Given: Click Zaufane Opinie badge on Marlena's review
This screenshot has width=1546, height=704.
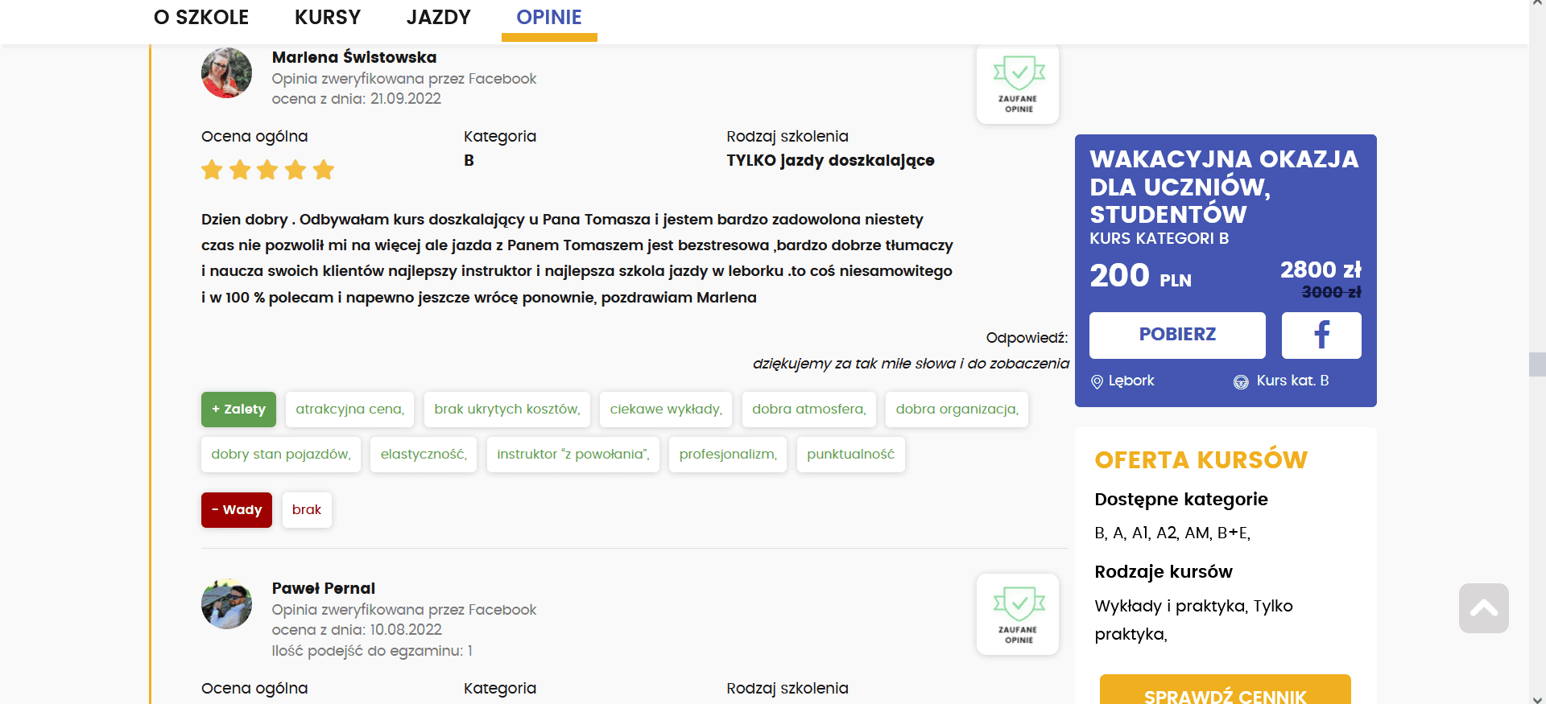Looking at the screenshot, I should [x=1018, y=84].
